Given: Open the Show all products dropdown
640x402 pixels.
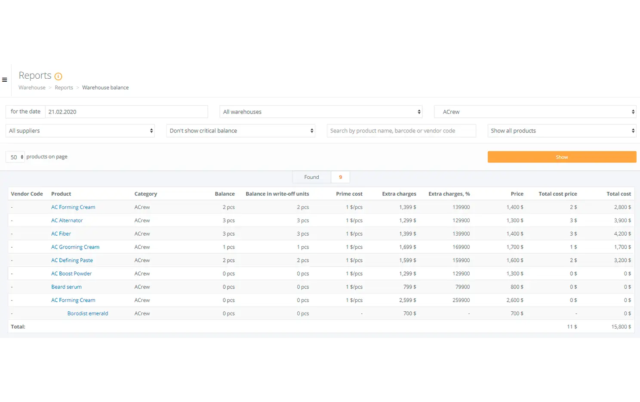Looking at the screenshot, I should coord(562,131).
